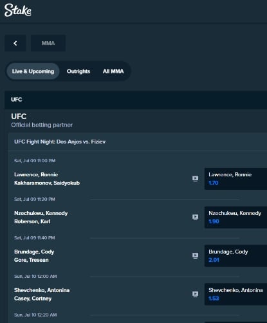Bet on Brundage, Cody at 2.01

coord(235,256)
